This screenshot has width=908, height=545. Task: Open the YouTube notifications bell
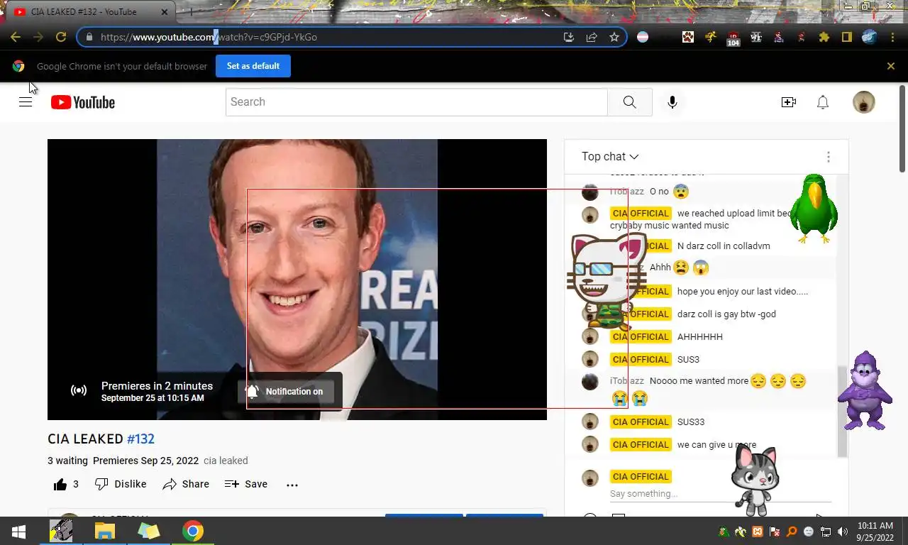point(823,102)
